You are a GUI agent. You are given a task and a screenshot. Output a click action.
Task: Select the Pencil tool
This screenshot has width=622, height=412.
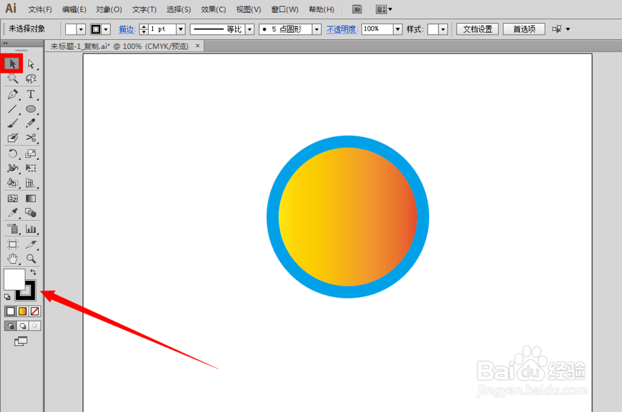pyautogui.click(x=31, y=123)
